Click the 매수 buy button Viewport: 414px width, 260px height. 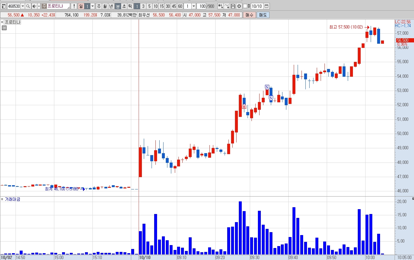coord(249,15)
